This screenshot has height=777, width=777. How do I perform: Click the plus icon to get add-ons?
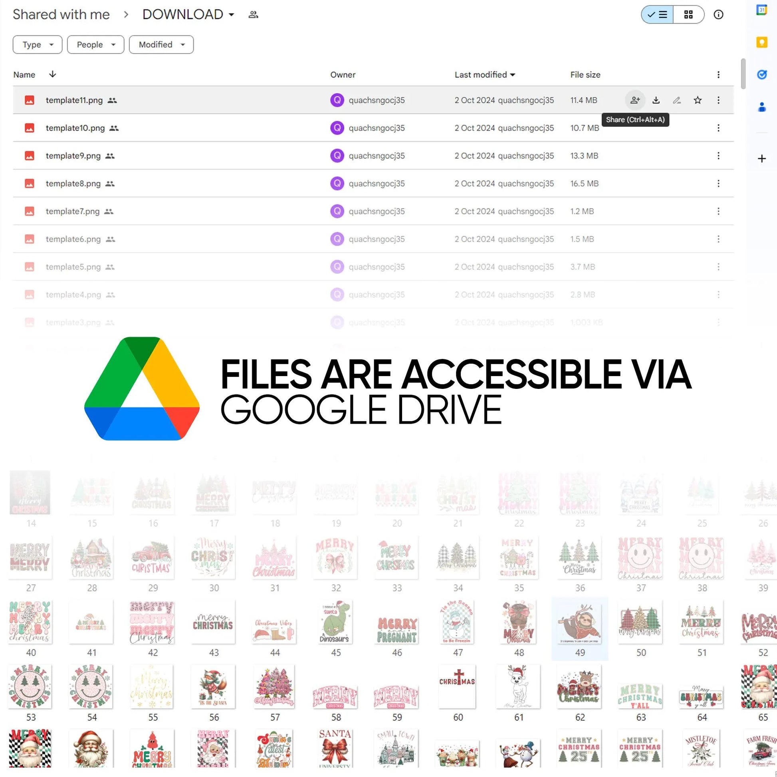click(x=762, y=159)
